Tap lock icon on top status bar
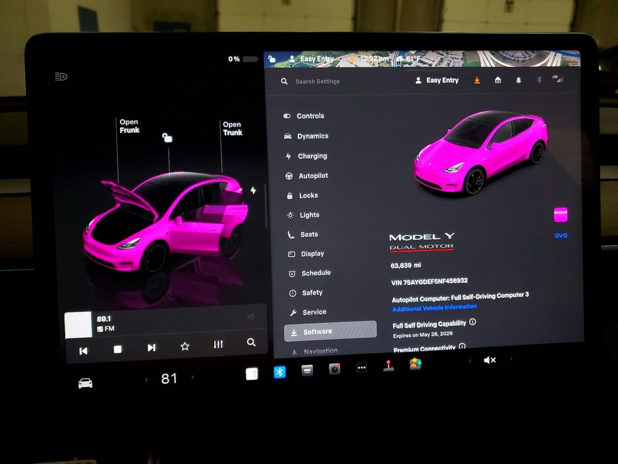Viewport: 618px width, 464px height. (272, 59)
